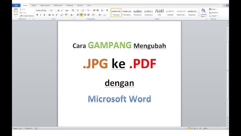
Task: Switch to Full Screen Reading view
Action: (192, 128)
